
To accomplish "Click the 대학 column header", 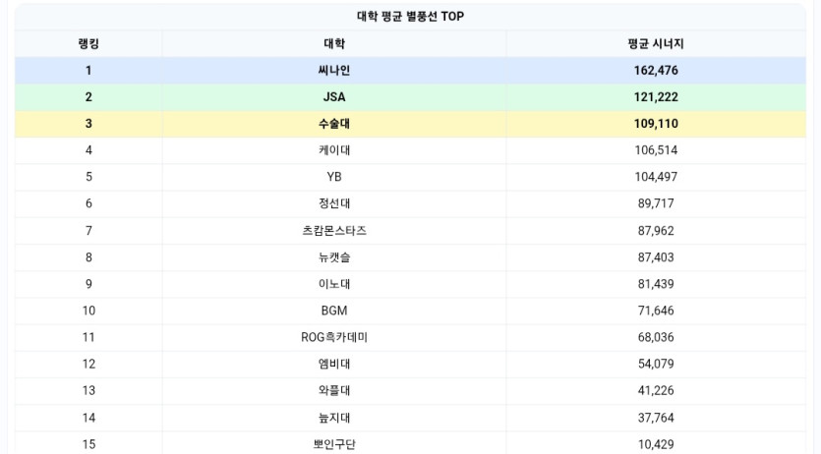I will click(334, 44).
